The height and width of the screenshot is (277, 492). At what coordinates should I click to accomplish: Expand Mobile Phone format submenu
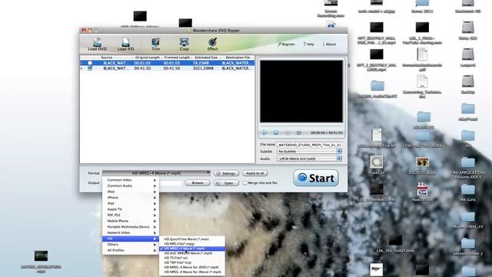pyautogui.click(x=131, y=221)
